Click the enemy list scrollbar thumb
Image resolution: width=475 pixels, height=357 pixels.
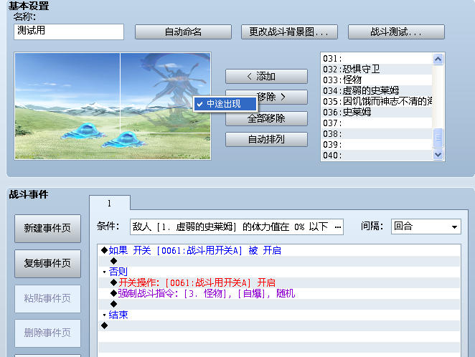[x=438, y=138]
